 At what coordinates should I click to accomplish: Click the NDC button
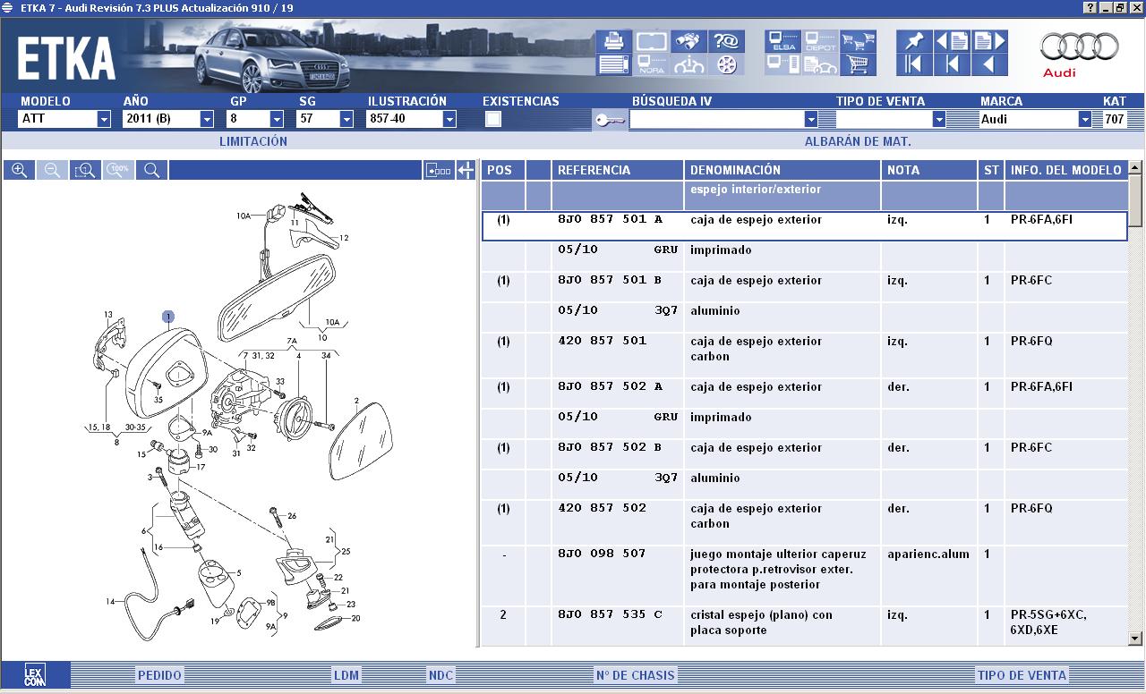coord(440,675)
